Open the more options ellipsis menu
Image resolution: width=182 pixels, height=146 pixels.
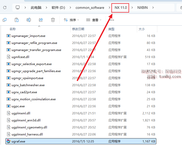[x=112, y=20]
